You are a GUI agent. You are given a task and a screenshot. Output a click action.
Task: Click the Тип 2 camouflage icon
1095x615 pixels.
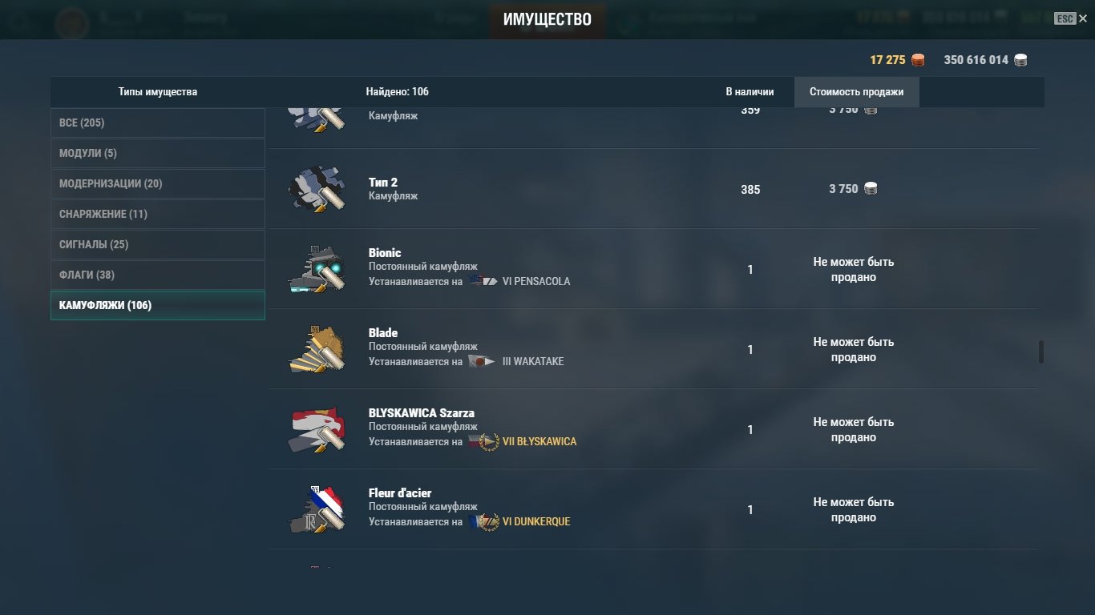[x=317, y=189]
